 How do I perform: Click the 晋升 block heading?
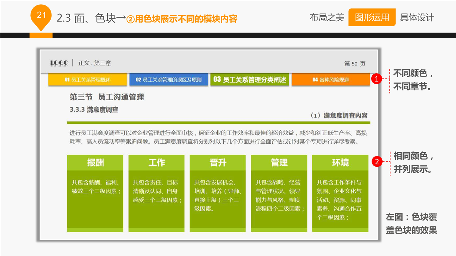tap(218, 163)
